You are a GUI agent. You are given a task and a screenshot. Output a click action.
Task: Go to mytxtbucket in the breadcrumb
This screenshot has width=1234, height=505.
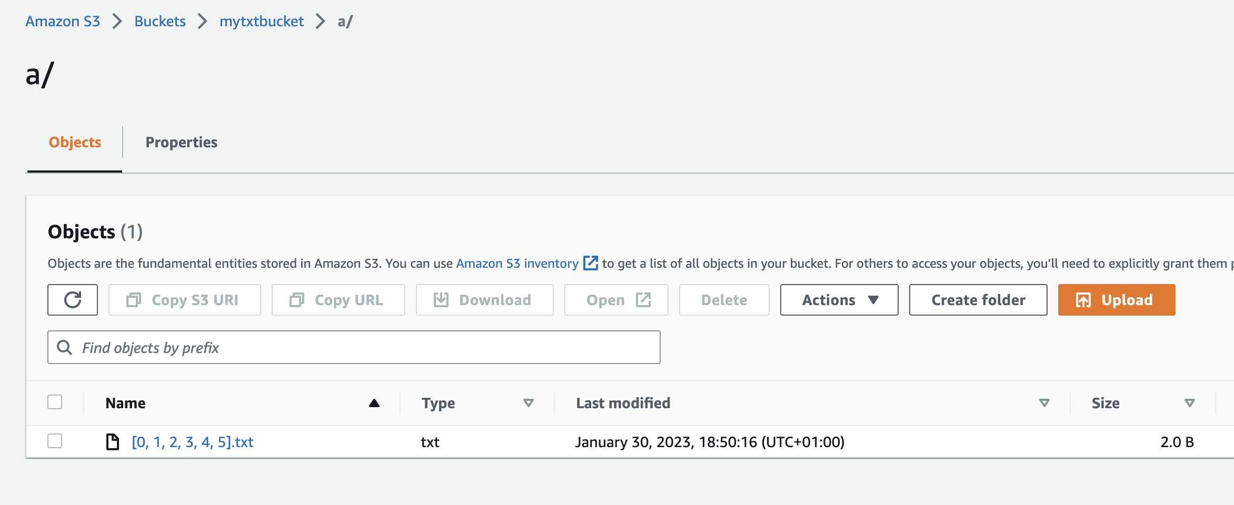pyautogui.click(x=262, y=22)
